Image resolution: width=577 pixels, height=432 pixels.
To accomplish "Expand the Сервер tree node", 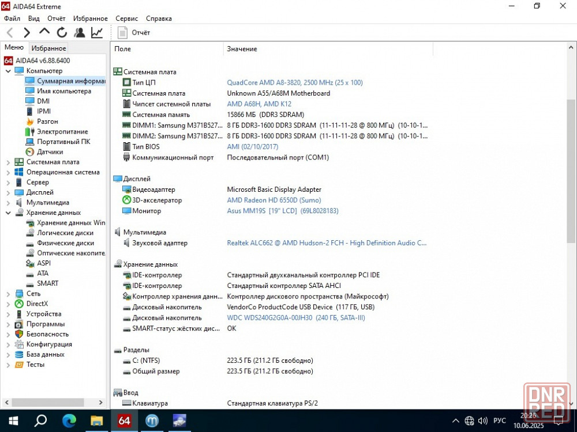I will (x=8, y=182).
